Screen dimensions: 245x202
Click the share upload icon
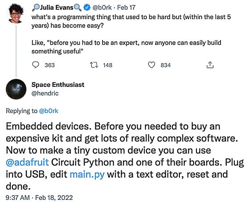click(x=210, y=65)
